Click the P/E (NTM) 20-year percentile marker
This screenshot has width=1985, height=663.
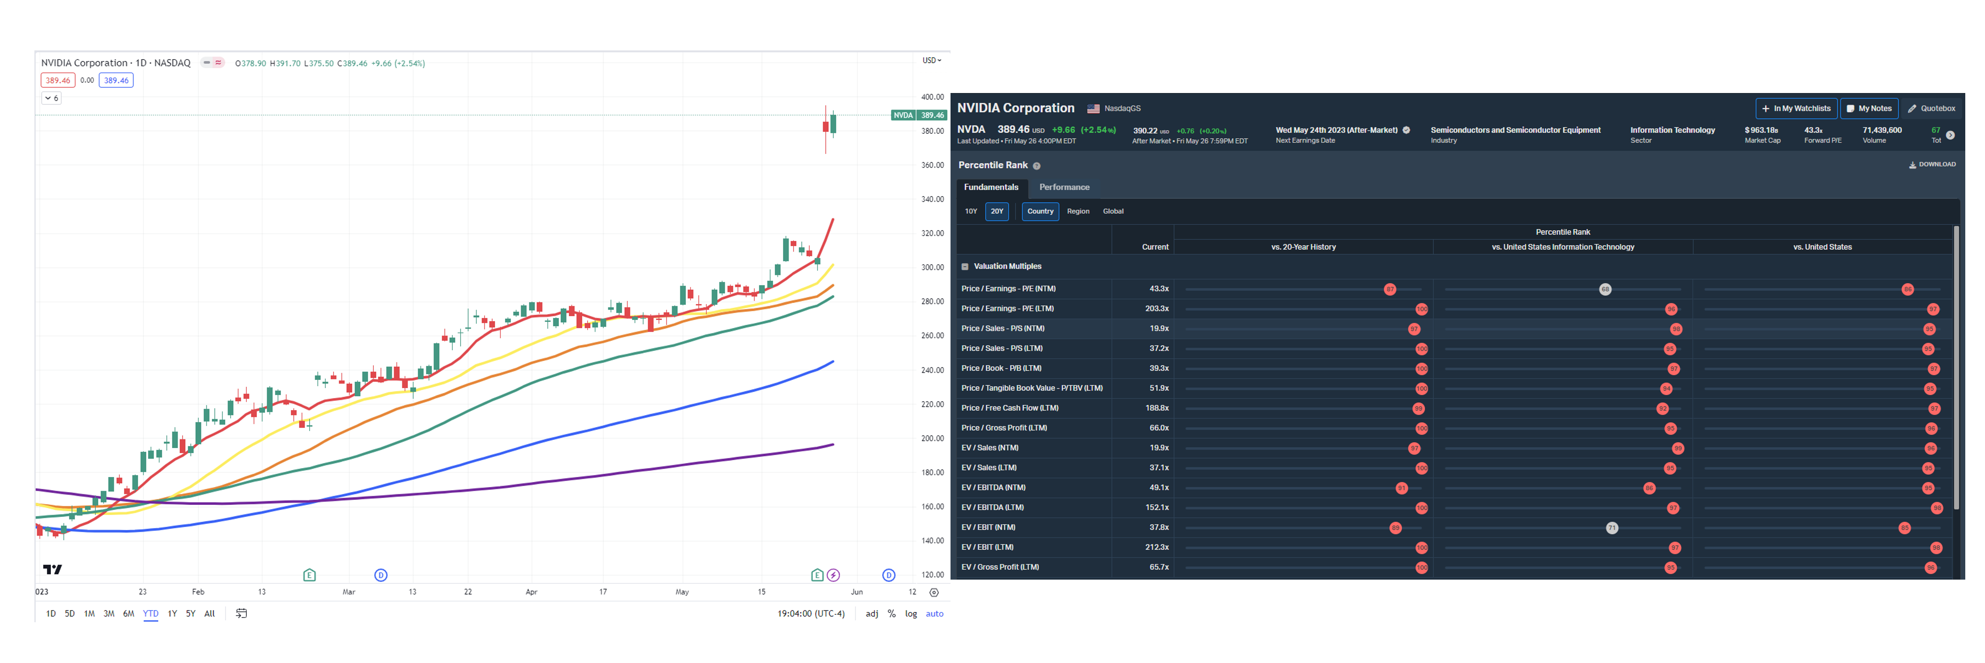[x=1390, y=290]
